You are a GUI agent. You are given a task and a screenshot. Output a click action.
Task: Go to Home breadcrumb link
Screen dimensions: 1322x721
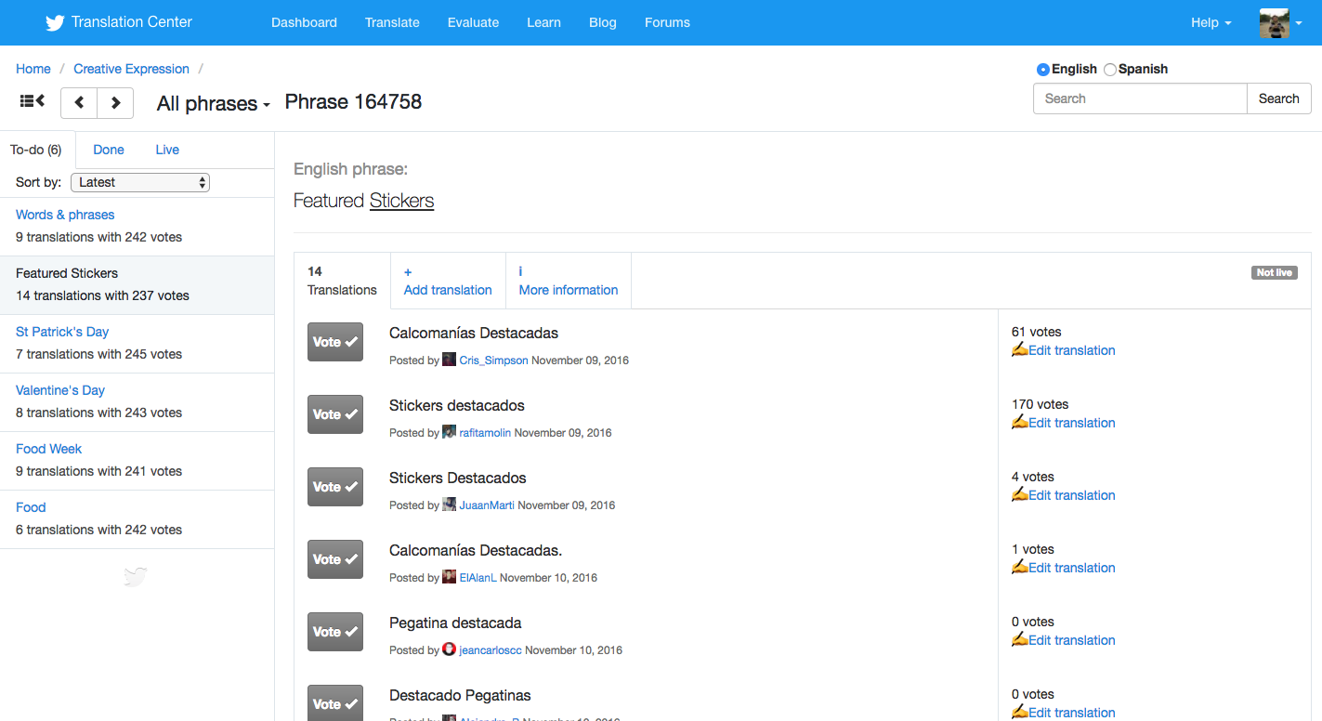click(33, 69)
